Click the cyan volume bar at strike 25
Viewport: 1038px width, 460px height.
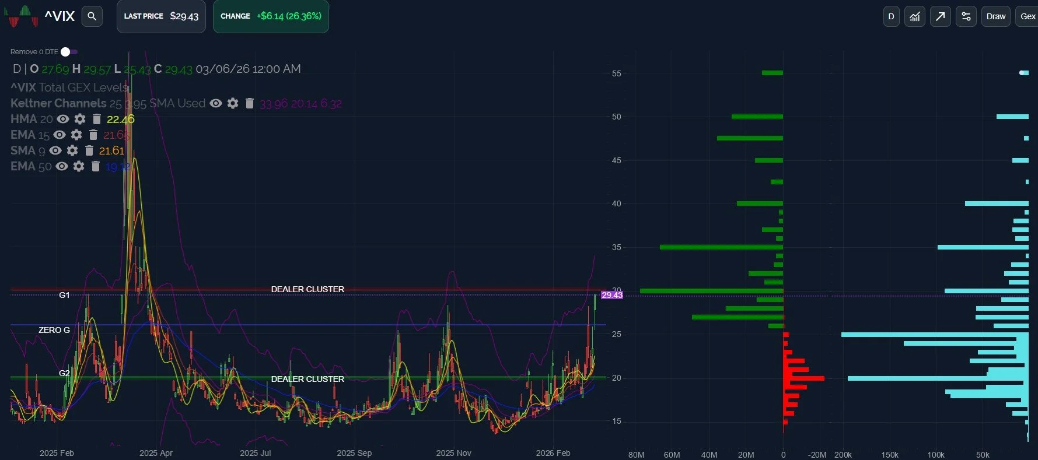935,335
